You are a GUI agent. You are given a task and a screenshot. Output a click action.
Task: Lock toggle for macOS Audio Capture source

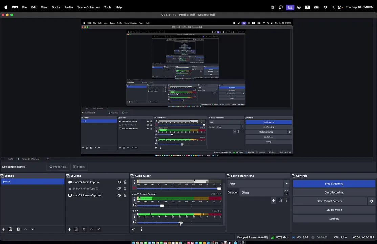coord(125,182)
